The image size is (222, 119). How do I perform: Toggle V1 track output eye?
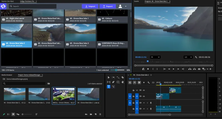144,96
